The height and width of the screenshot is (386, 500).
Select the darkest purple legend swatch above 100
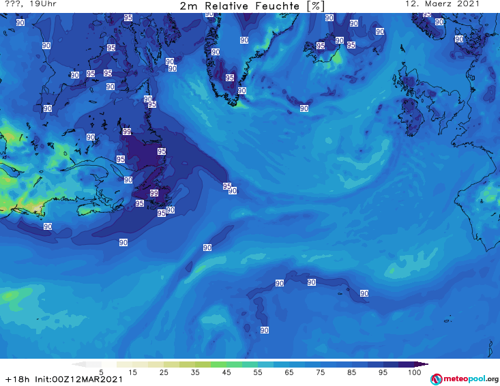(422, 364)
